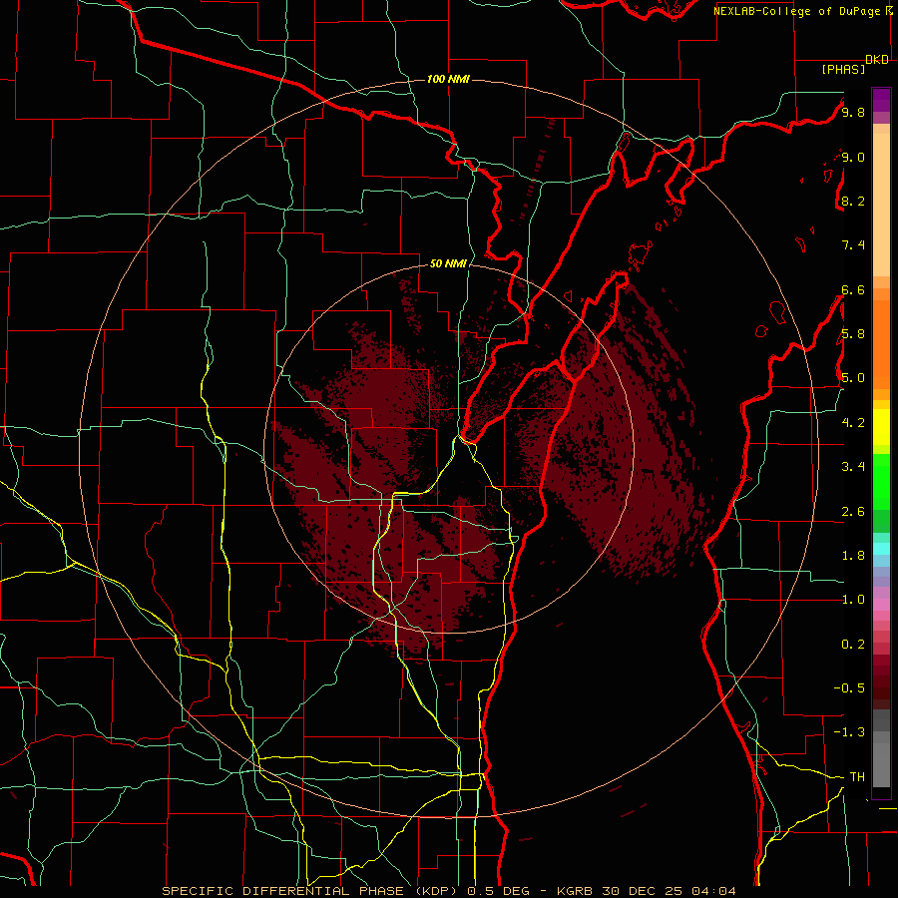Screen dimensions: 898x898
Task: Click the 7.4 value on the color scale
Action: click(x=853, y=245)
